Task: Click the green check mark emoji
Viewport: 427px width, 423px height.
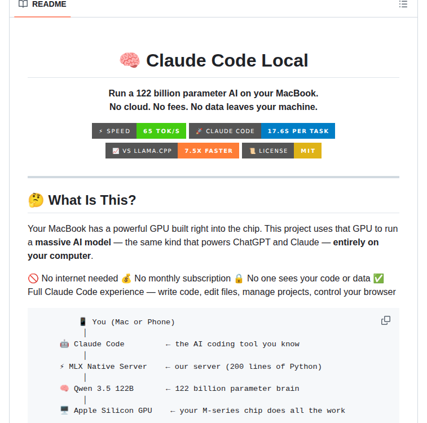Action: coord(378,279)
